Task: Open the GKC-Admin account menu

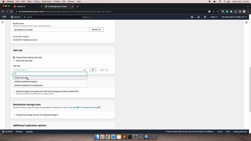Action: click(234, 17)
